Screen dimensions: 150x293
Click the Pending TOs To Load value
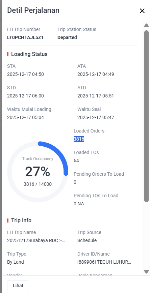click(x=79, y=204)
